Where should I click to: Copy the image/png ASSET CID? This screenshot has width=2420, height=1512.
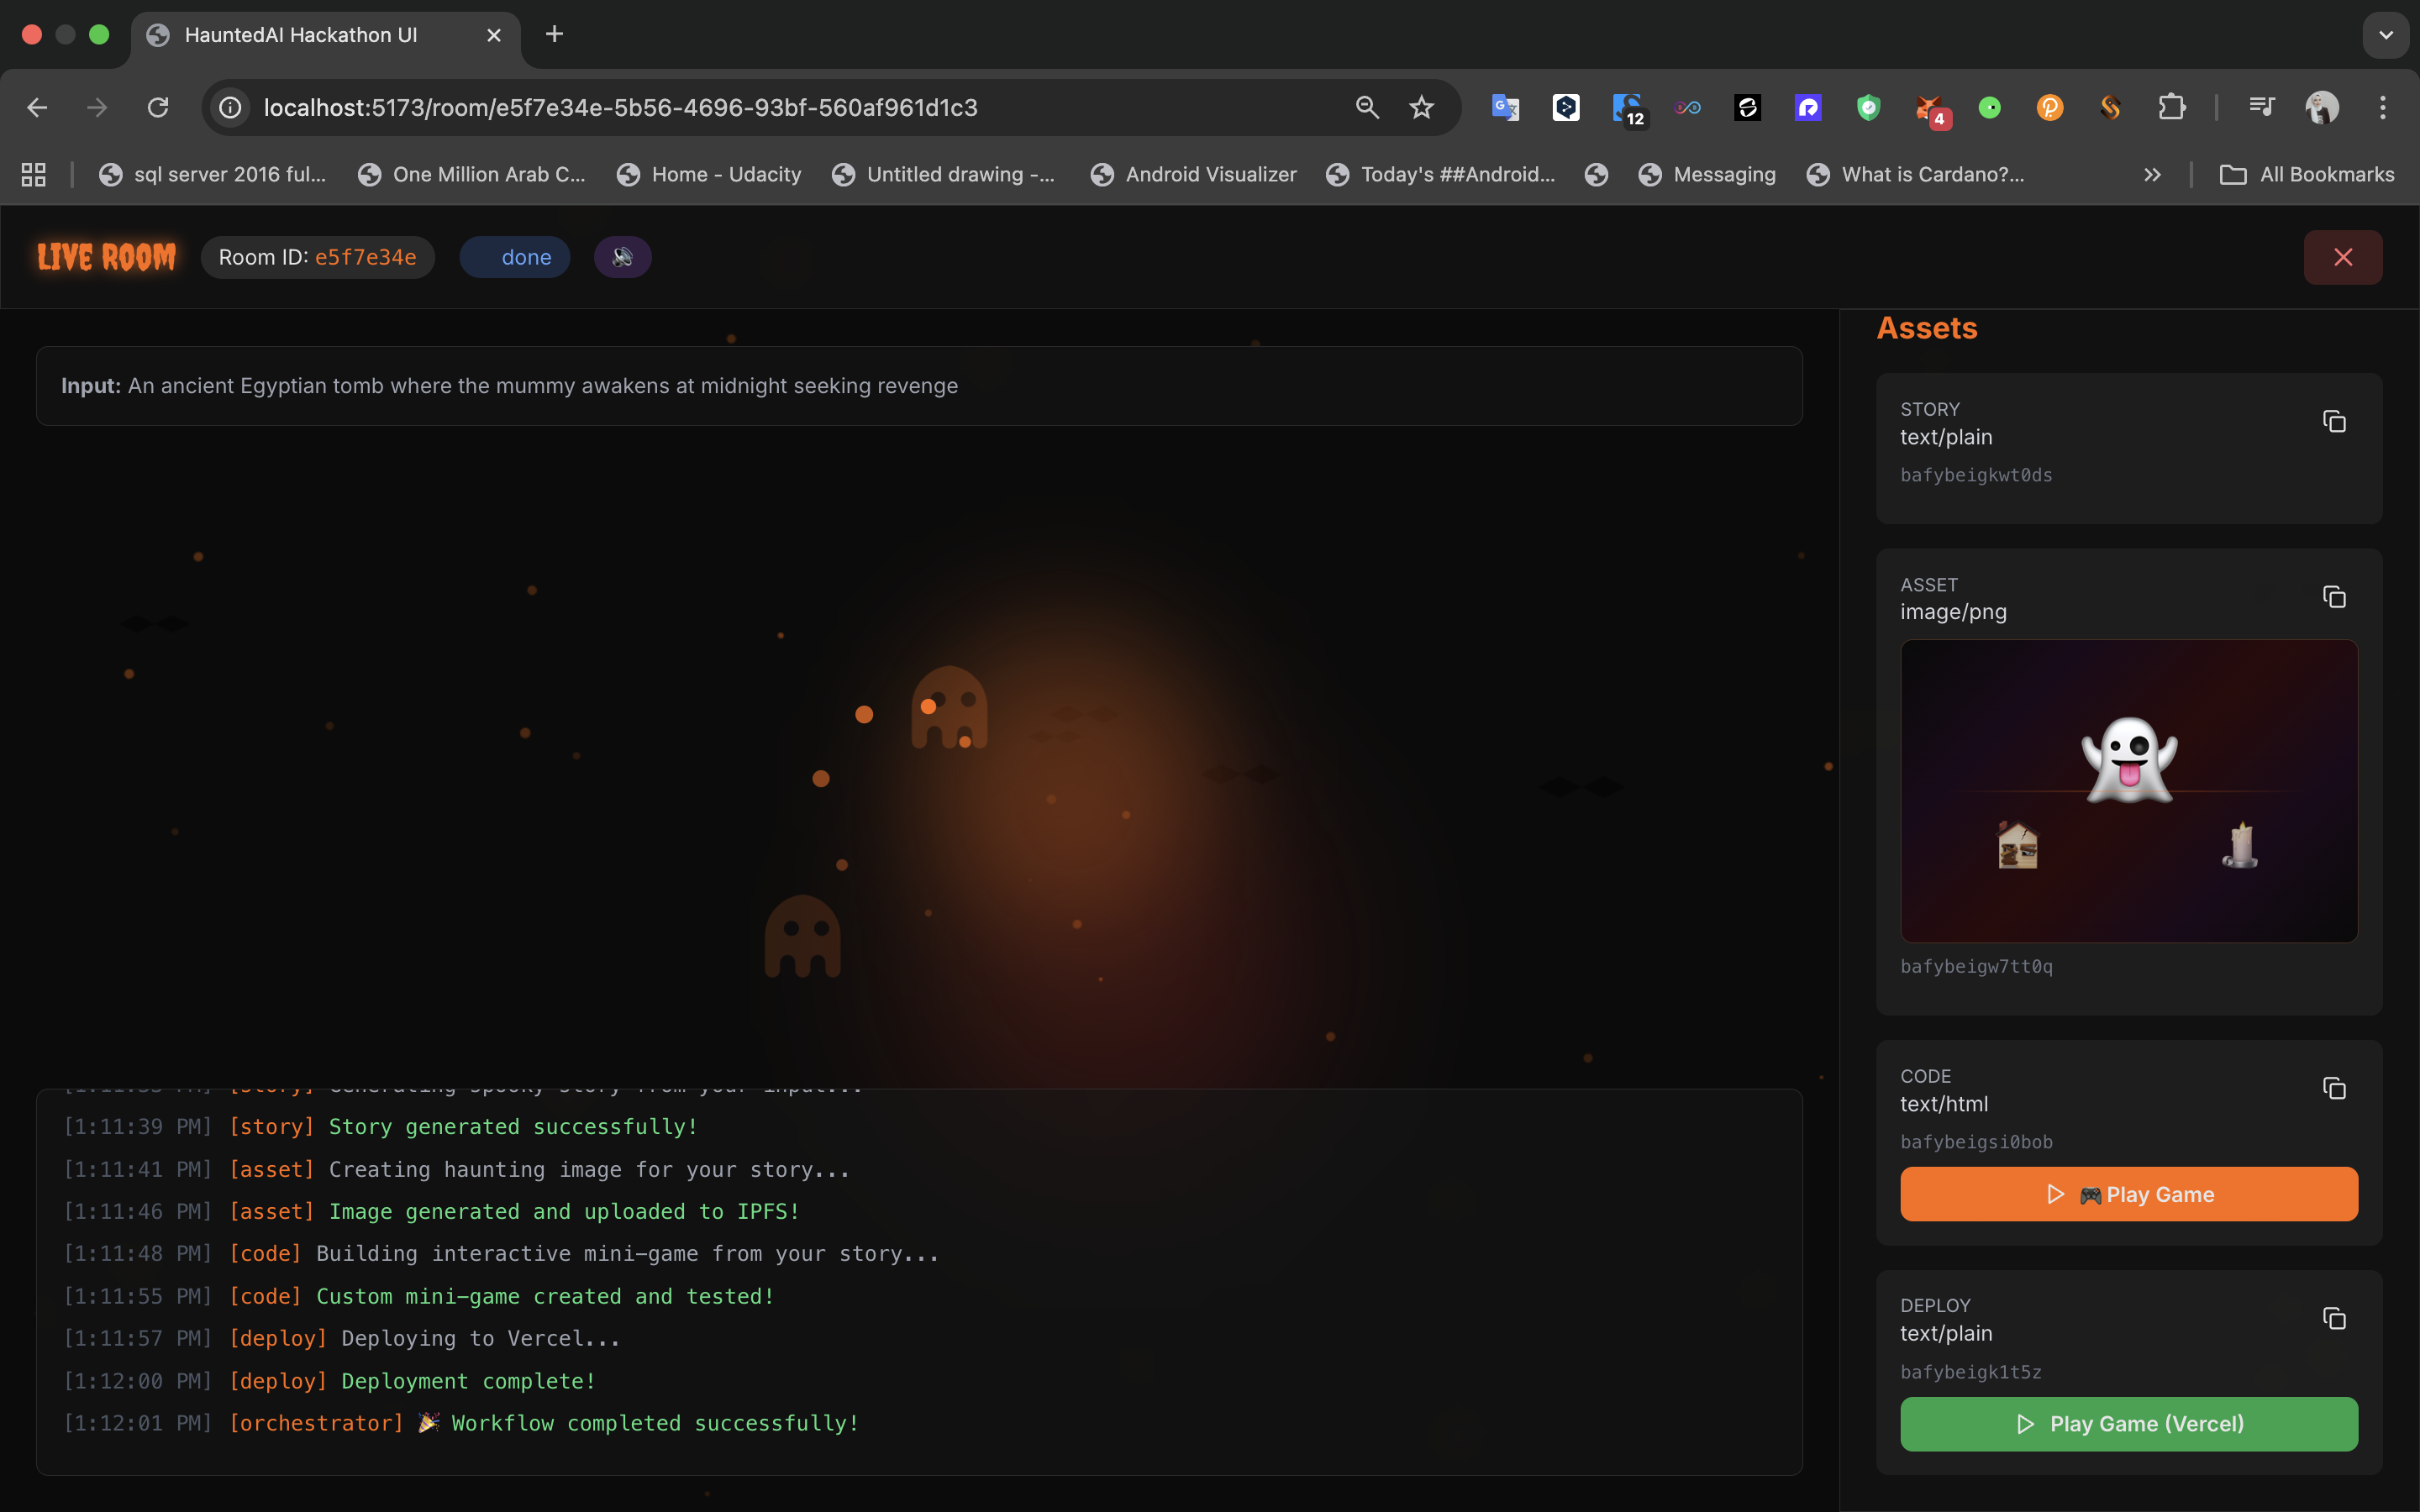tap(2333, 597)
